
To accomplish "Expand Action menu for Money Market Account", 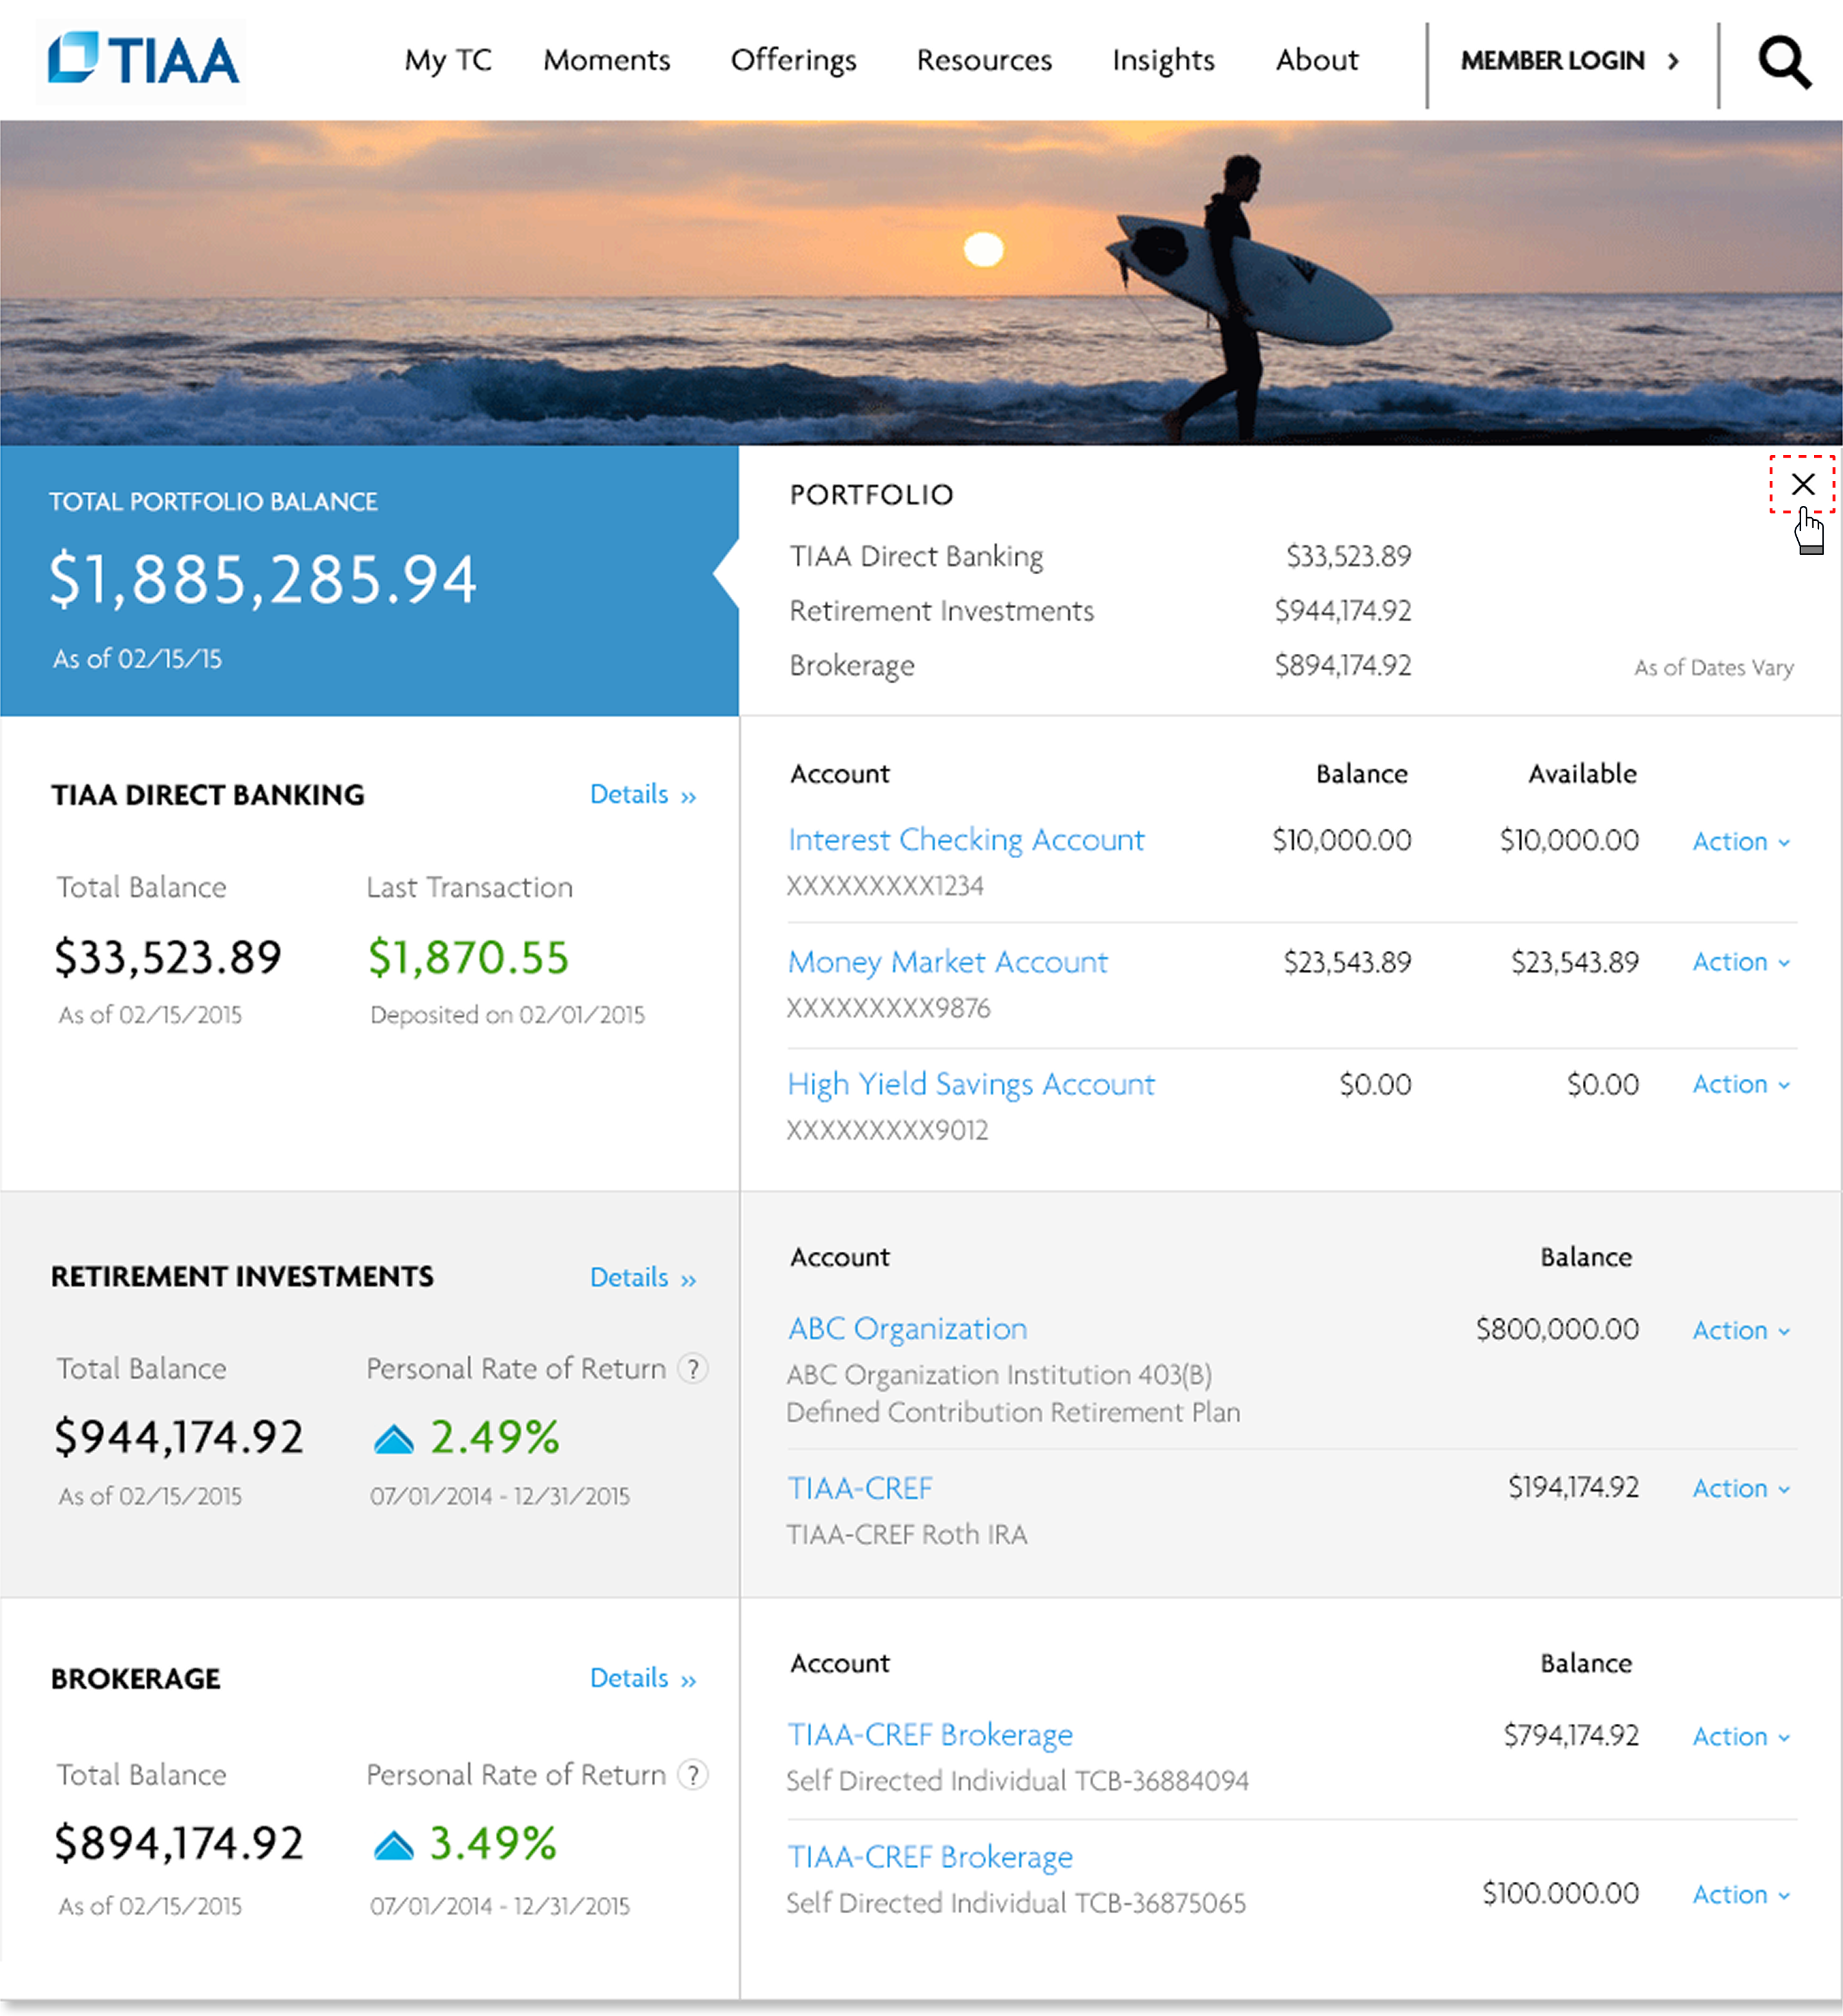I will tap(1740, 962).
